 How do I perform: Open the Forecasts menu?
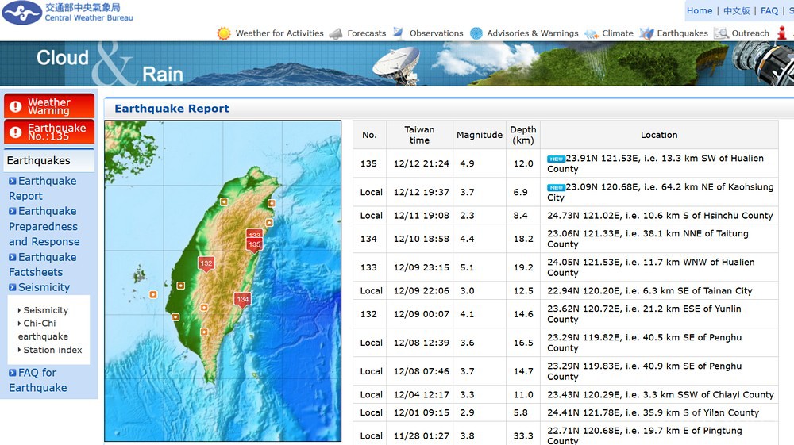(x=367, y=33)
